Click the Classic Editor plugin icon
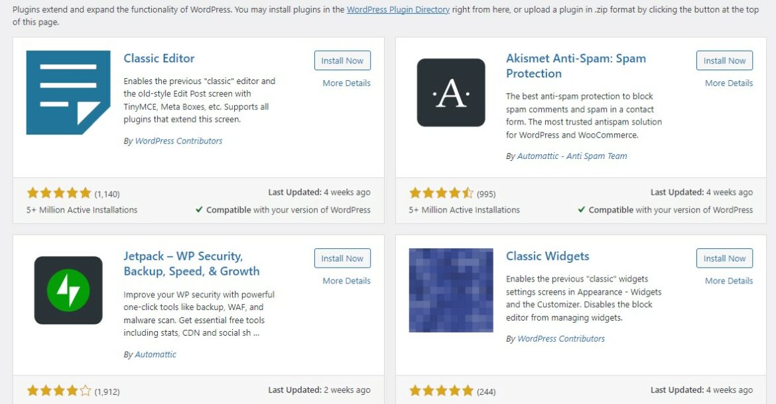776x404 pixels. click(68, 91)
